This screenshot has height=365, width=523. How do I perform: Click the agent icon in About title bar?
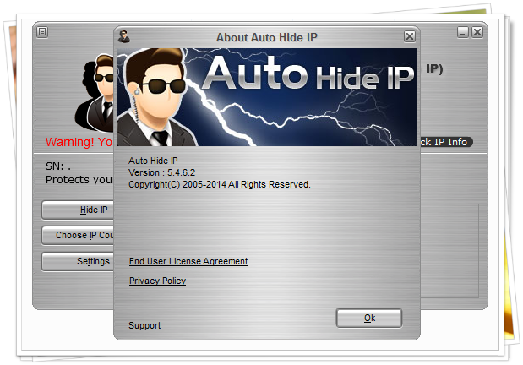[123, 36]
